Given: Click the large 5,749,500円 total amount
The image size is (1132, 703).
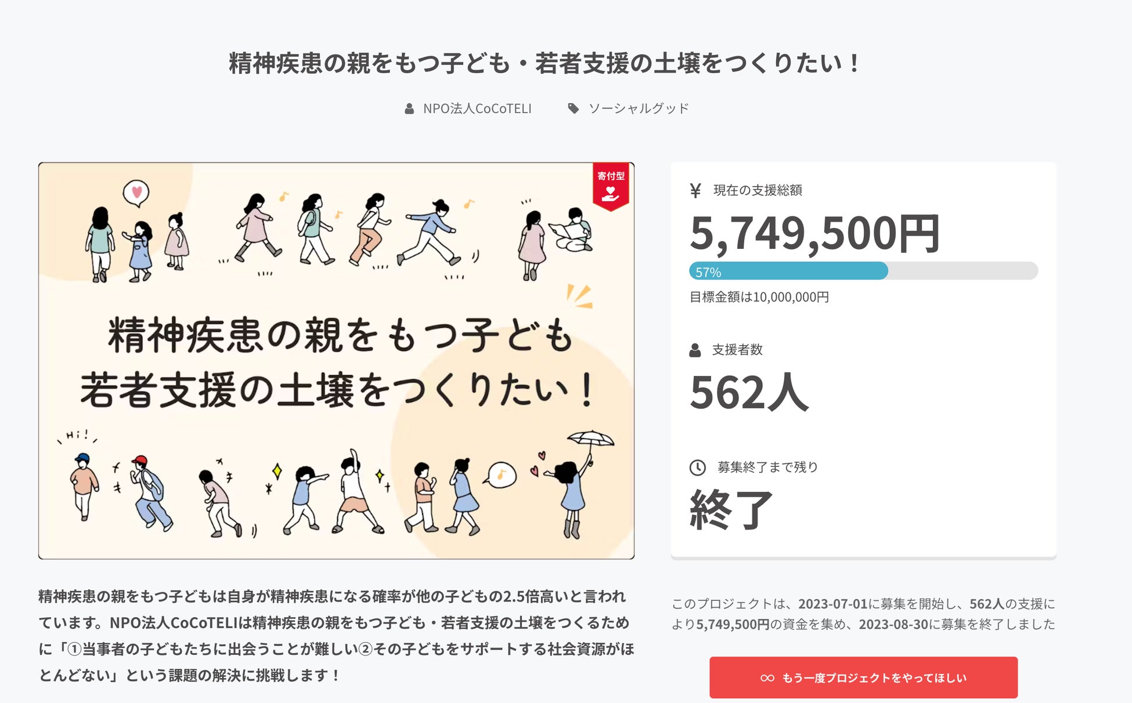Looking at the screenshot, I should pyautogui.click(x=814, y=233).
